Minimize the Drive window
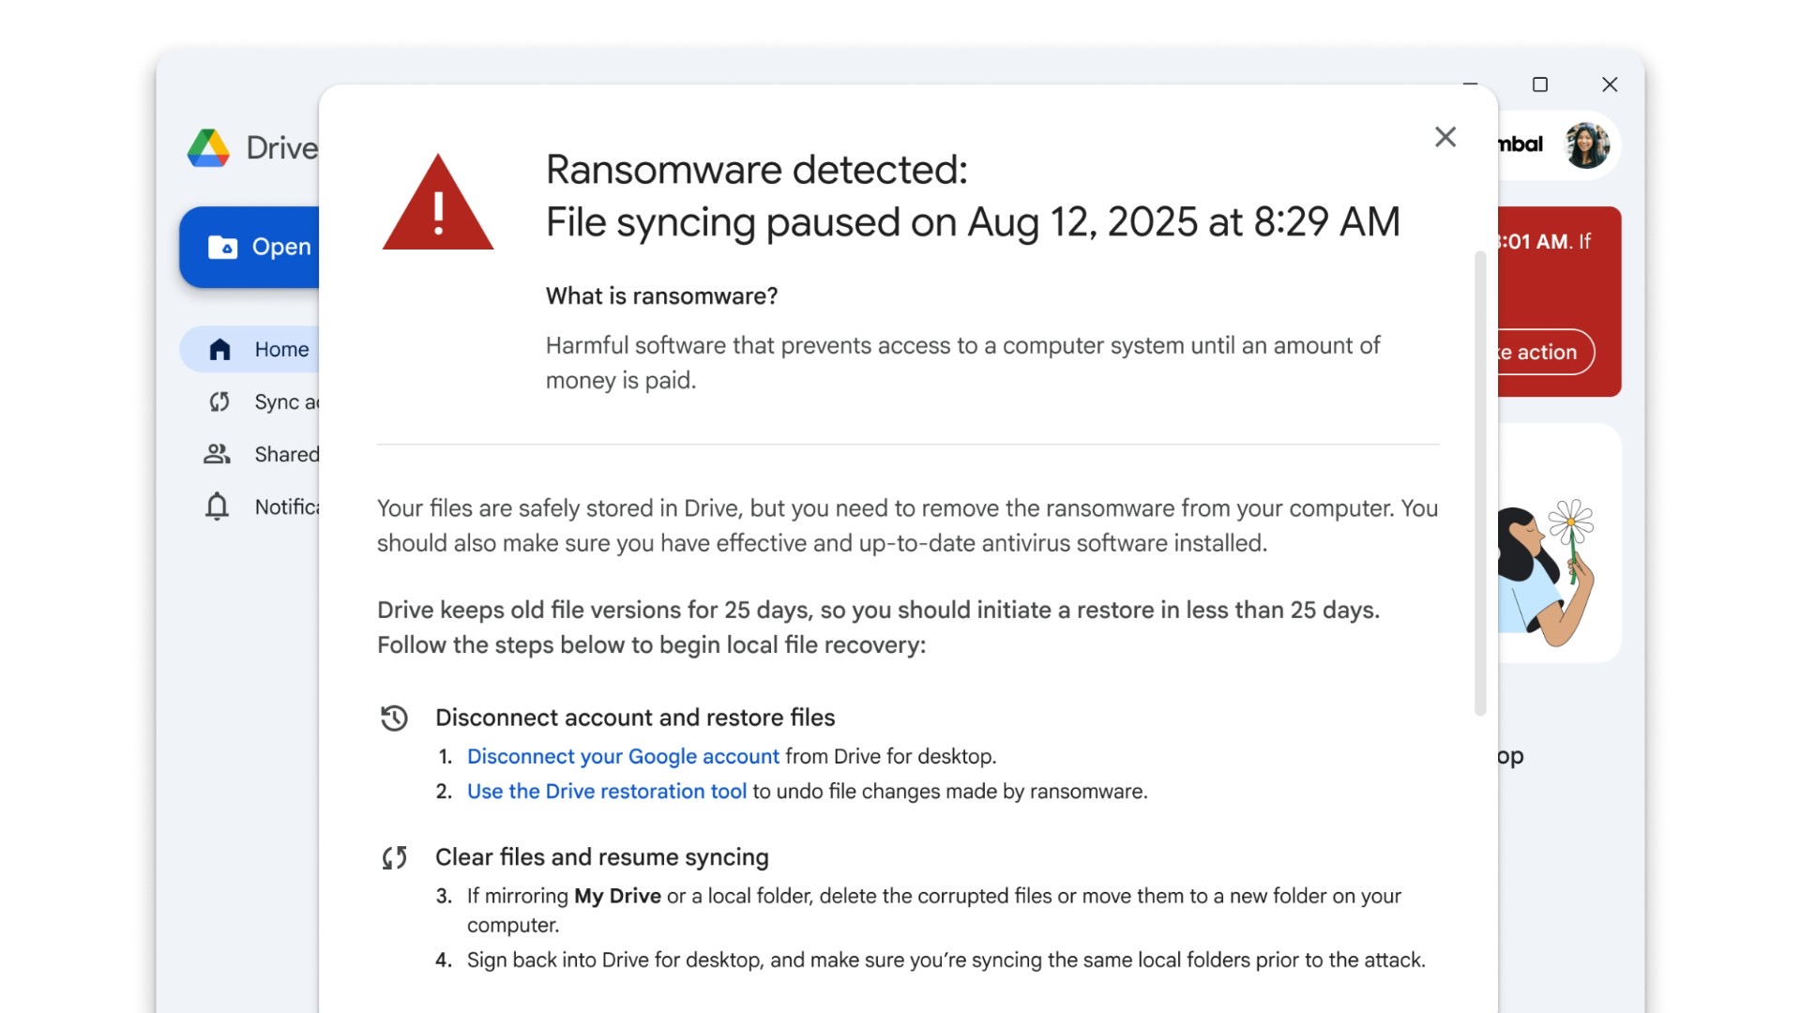The height and width of the screenshot is (1013, 1801). (1470, 84)
